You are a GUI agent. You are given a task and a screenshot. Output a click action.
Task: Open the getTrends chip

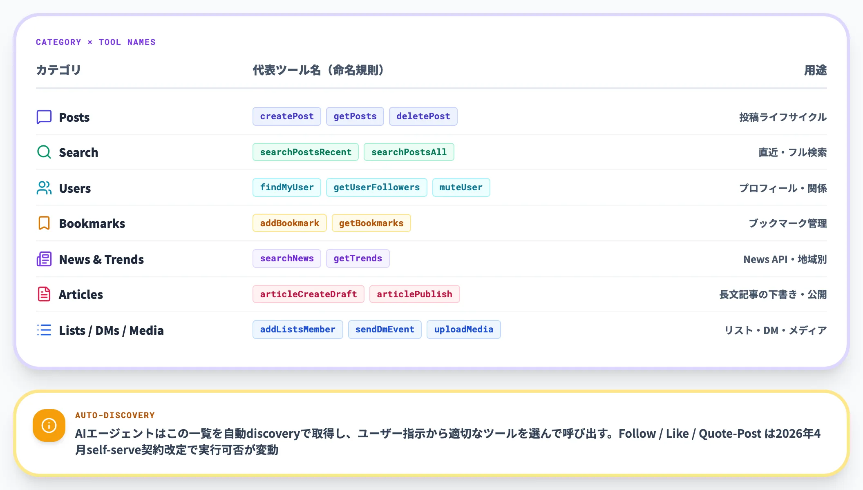pos(358,258)
